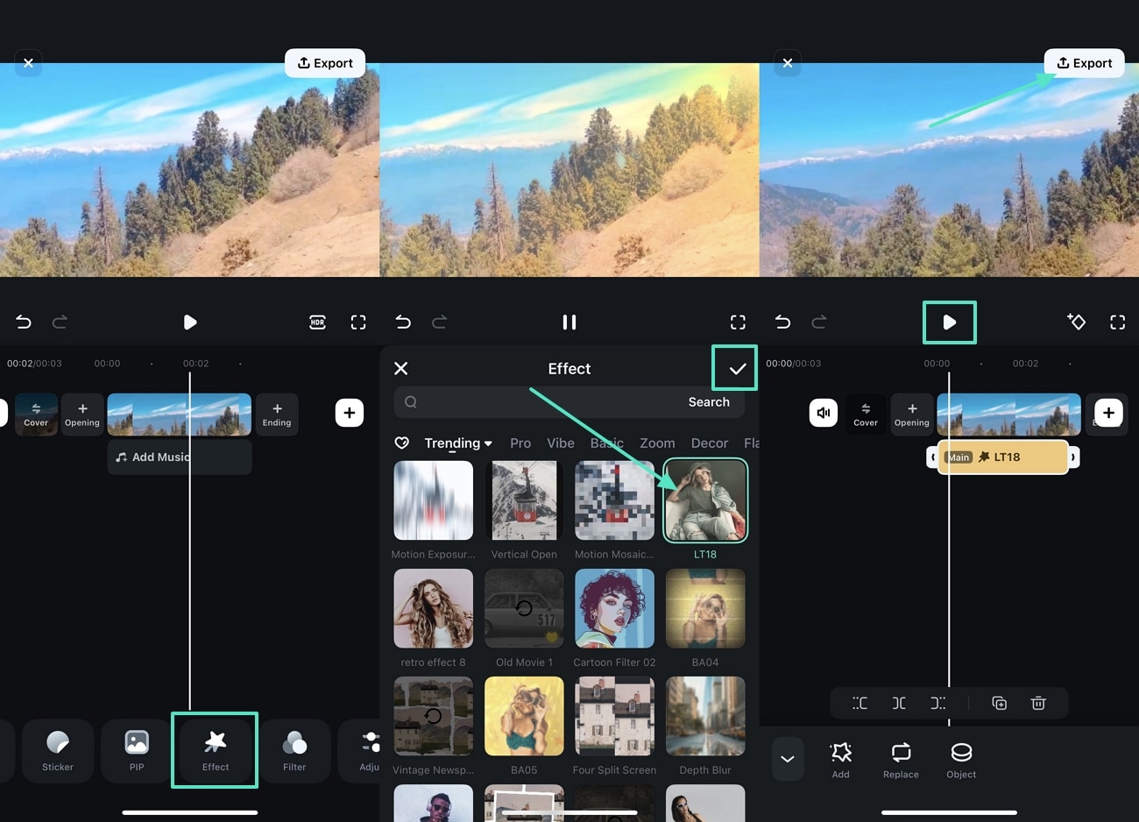Delete the selected effect with trash icon
This screenshot has height=822, width=1139.
point(1038,703)
